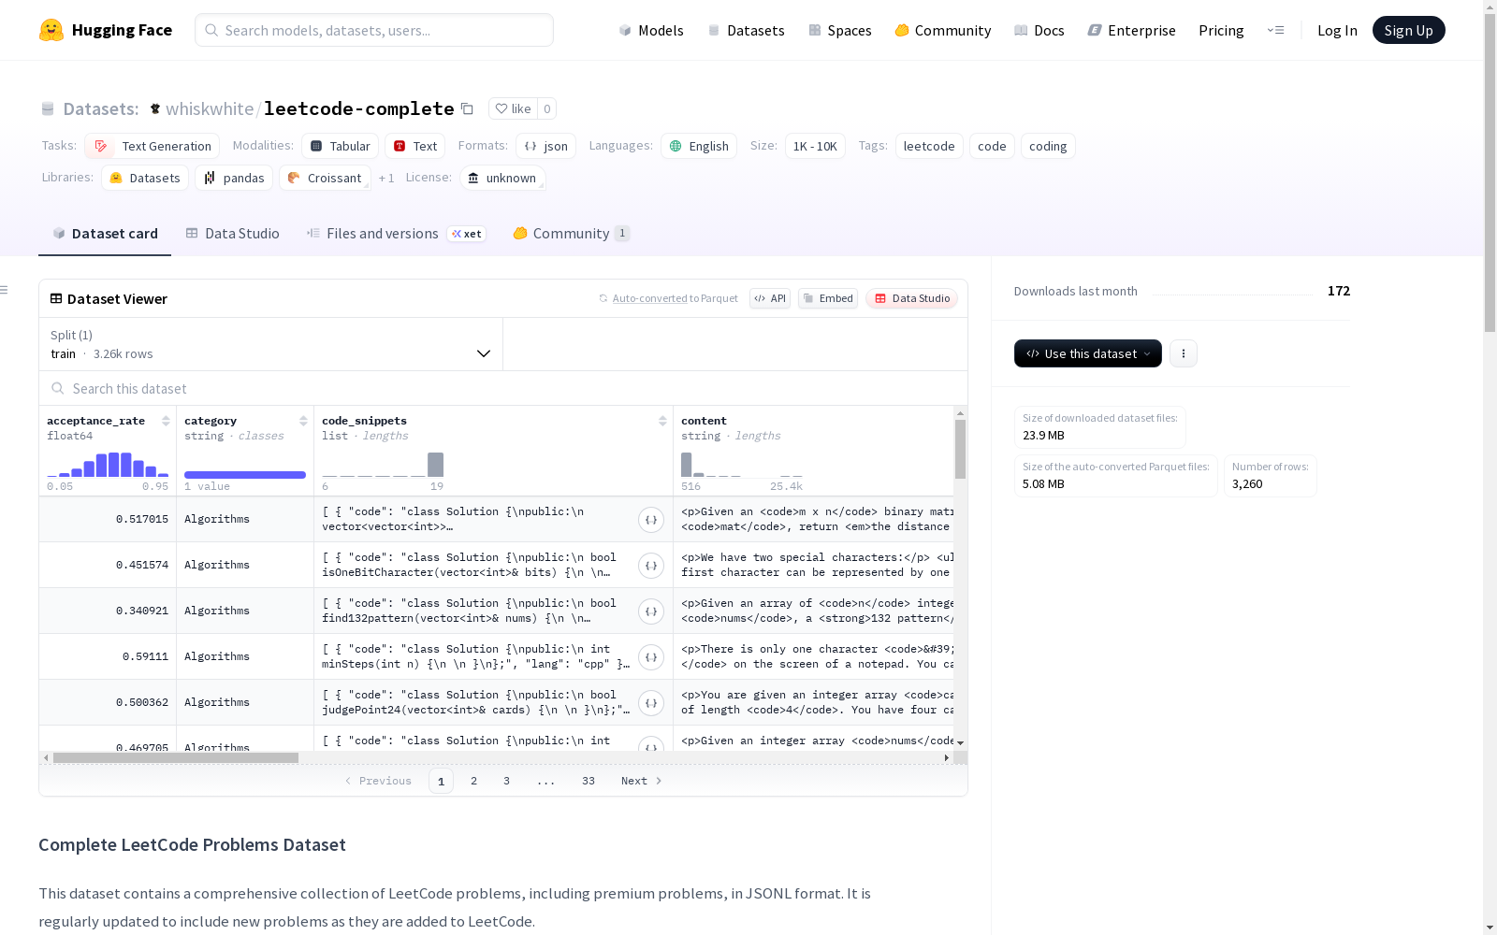This screenshot has height=935, width=1497.
Task: Open Data Studio from viewer header
Action: click(912, 298)
